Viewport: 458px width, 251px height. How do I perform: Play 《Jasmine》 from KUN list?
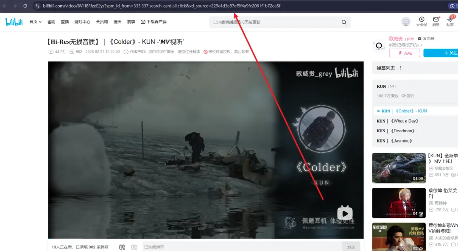394,141
